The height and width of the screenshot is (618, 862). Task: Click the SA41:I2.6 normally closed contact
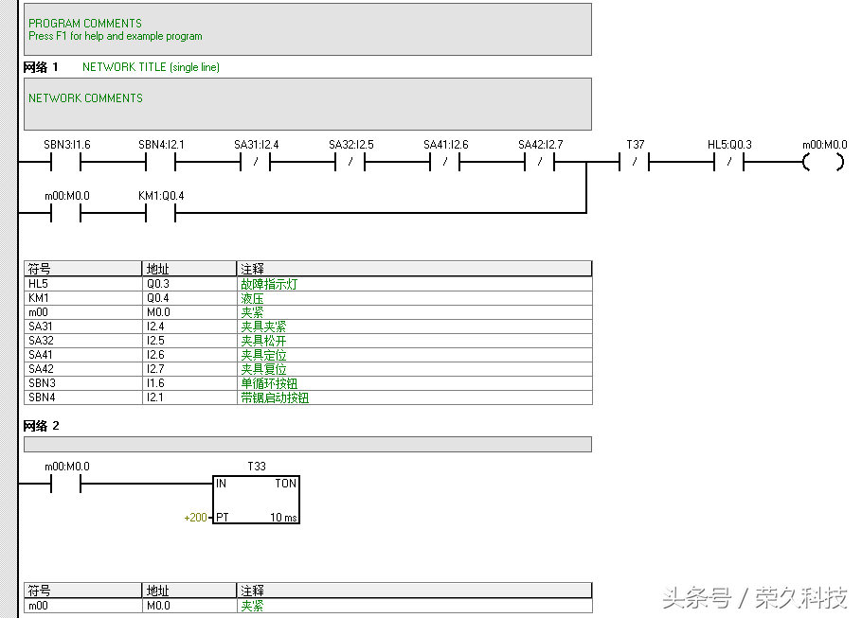[445, 163]
